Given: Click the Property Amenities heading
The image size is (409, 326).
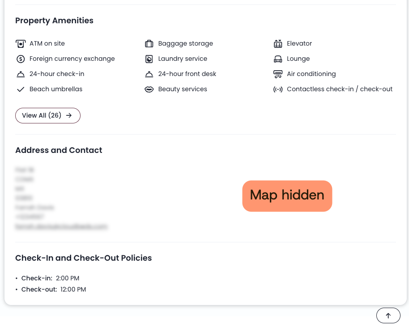Looking at the screenshot, I should click(x=54, y=21).
